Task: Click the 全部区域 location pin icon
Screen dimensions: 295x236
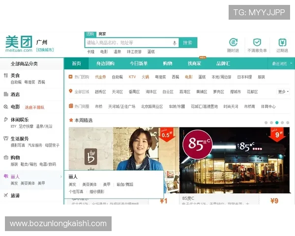Action: click(x=70, y=91)
